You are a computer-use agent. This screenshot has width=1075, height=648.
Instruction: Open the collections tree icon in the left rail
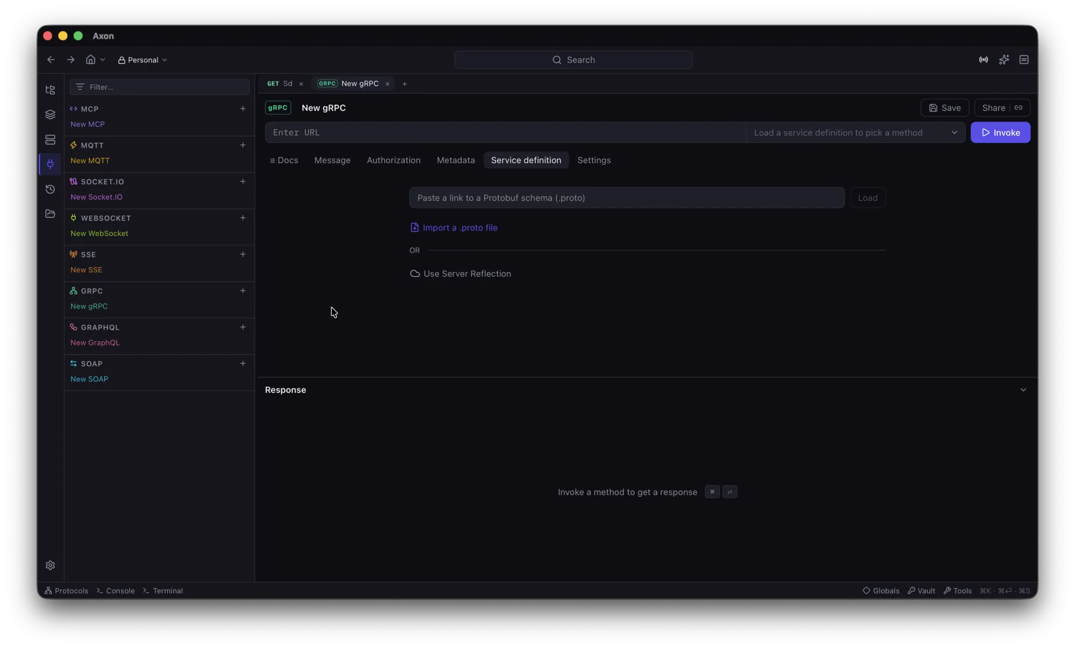coord(51,90)
